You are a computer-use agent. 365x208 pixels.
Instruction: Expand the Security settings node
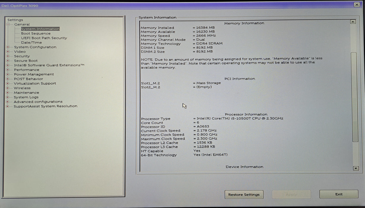tap(8, 56)
